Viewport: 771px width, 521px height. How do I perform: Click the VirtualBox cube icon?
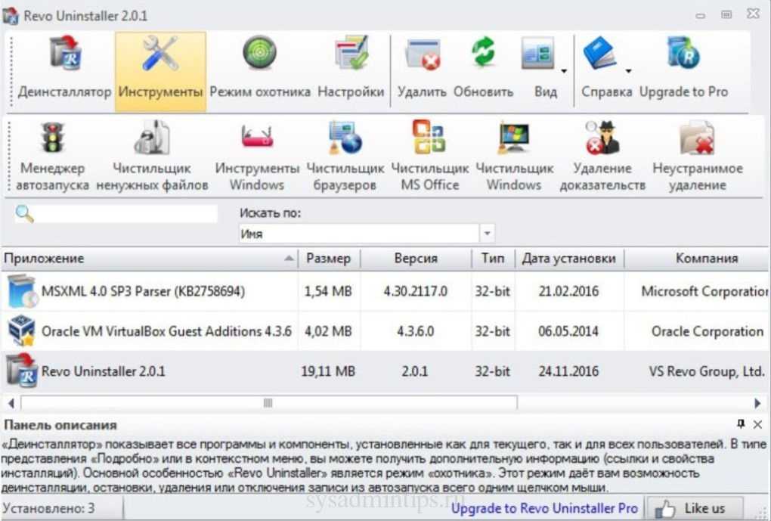[22, 331]
